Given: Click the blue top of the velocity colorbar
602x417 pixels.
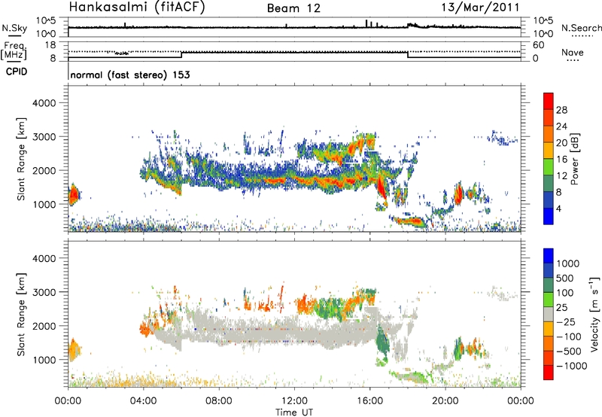Looking at the screenshot, I should click(x=549, y=256).
